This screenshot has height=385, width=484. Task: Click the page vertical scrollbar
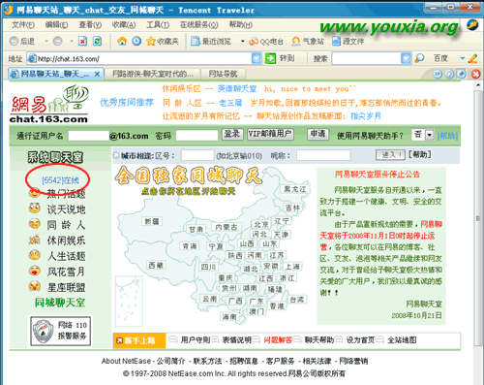click(478, 218)
